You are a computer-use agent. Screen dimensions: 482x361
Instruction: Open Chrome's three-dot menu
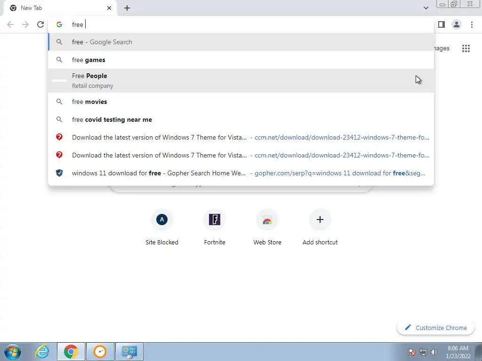coord(472,24)
